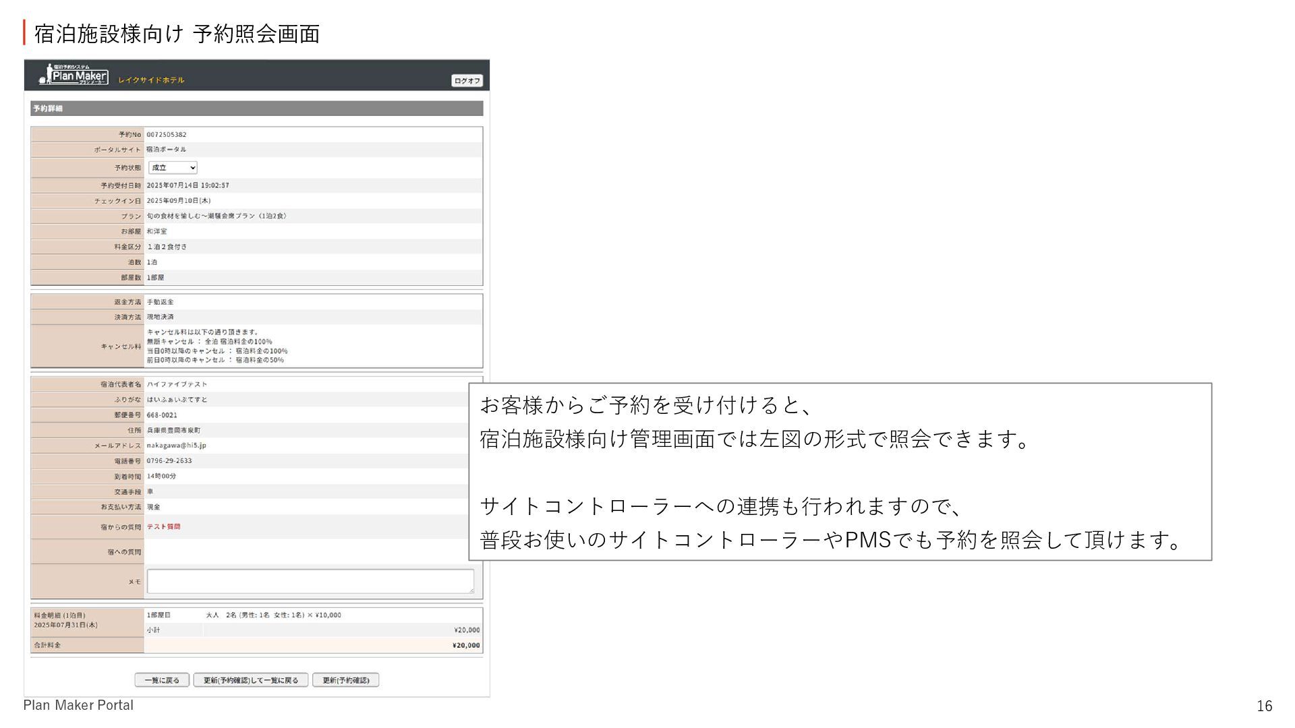Click the Plan Maker Portal footer text

tap(78, 705)
